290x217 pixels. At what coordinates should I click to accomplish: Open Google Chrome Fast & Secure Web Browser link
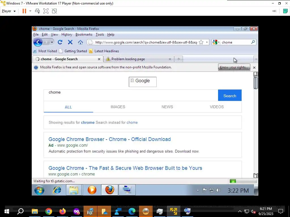(125, 168)
